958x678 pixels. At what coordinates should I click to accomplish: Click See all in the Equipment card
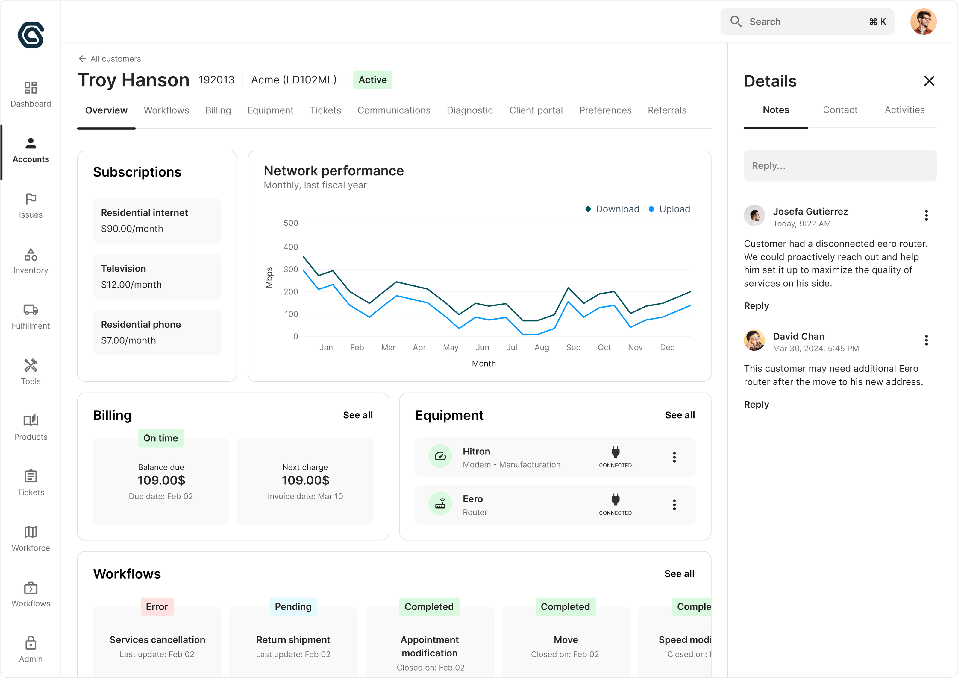pyautogui.click(x=680, y=415)
